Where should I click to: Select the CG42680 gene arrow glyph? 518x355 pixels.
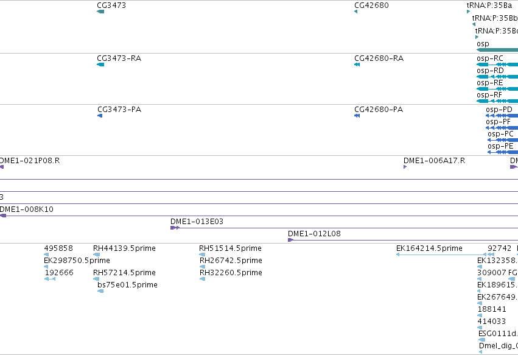(x=355, y=12)
